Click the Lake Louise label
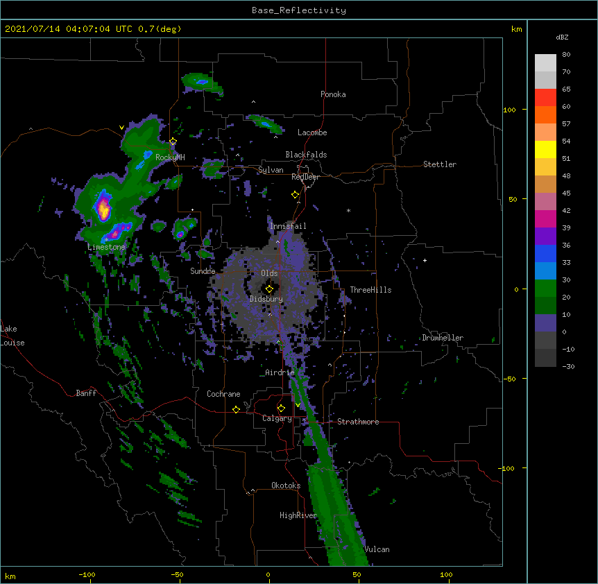 tap(12, 336)
